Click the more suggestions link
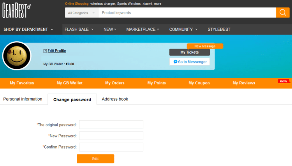 (158, 4)
